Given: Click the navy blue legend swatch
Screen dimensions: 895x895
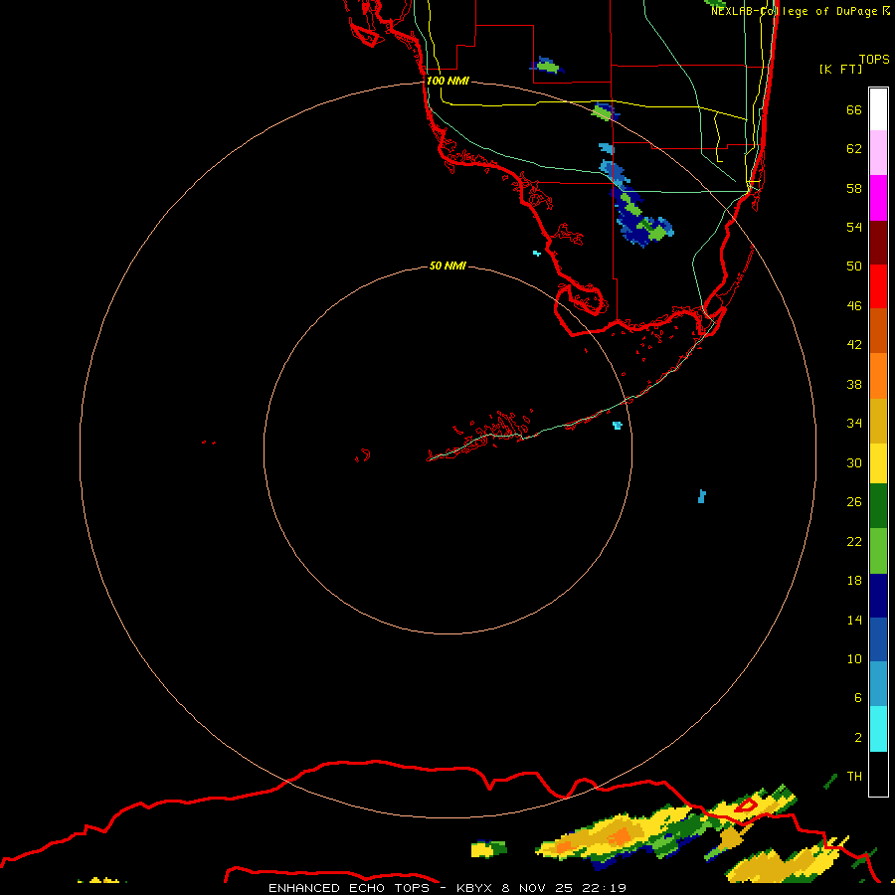Looking at the screenshot, I should (x=878, y=596).
